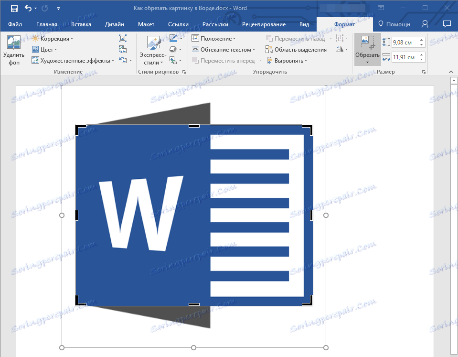Click the width field showing 11,91 см
The image size is (458, 357).
pos(405,57)
